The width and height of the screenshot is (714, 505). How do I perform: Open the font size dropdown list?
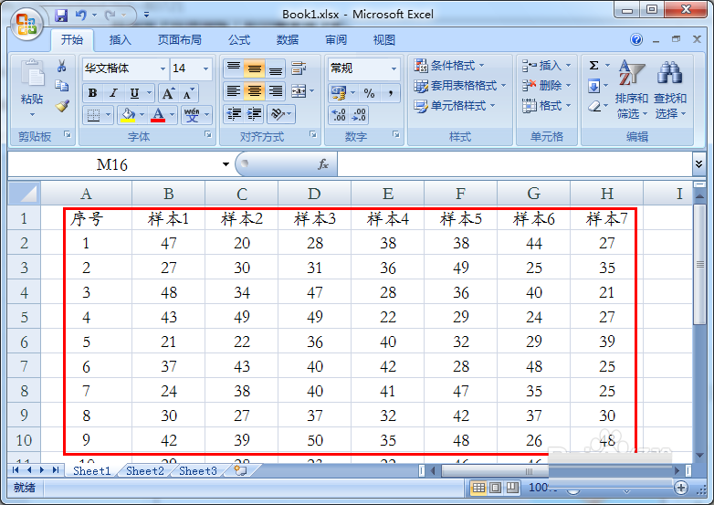[x=206, y=68]
